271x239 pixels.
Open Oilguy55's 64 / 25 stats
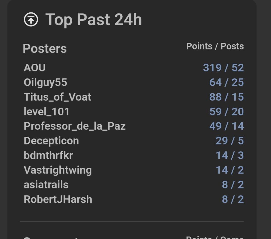227,82
